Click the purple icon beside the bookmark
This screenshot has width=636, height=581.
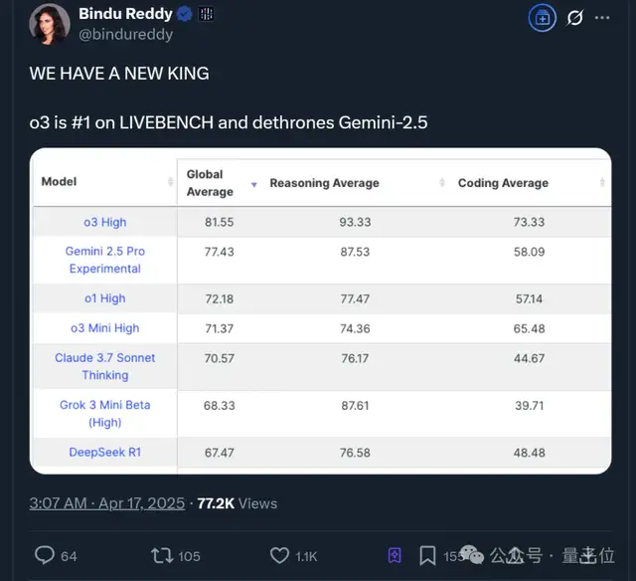point(395,555)
